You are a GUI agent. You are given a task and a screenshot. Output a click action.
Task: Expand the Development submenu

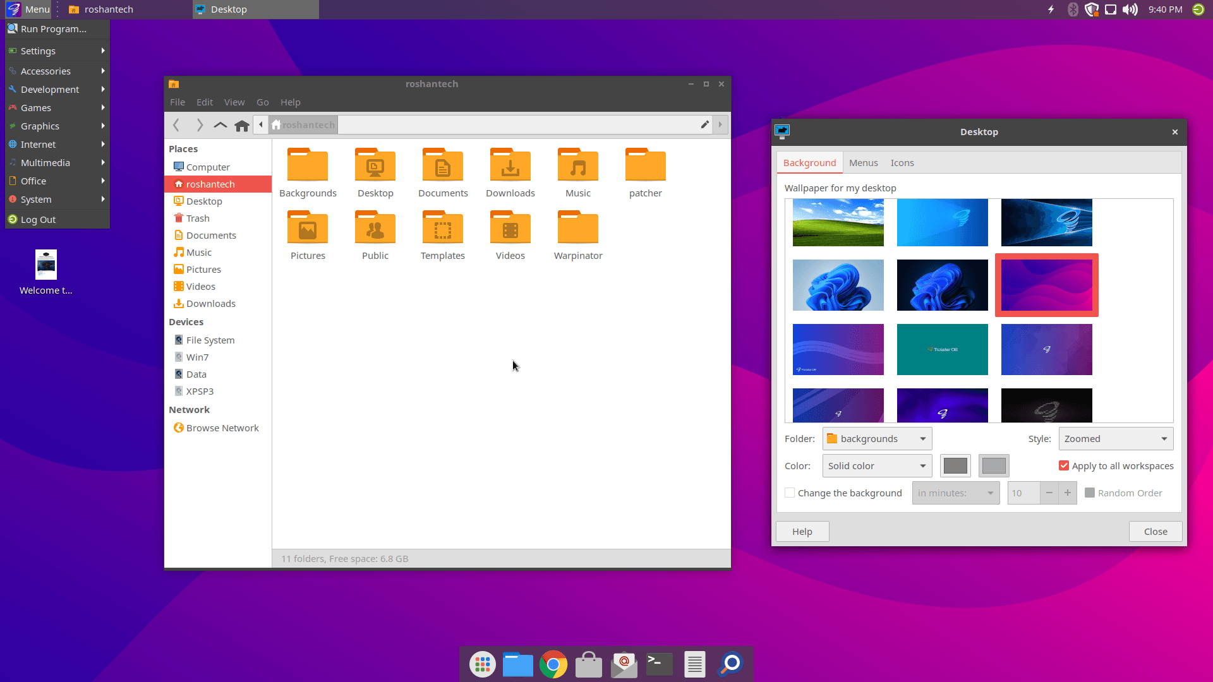click(57, 89)
